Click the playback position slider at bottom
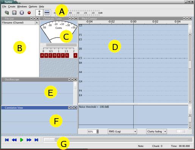The height and width of the screenshot is (150, 195). pos(118,140)
